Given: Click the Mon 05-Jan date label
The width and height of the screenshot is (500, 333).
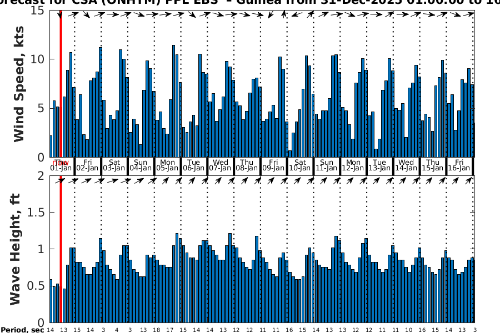Looking at the screenshot, I should 167,165.
